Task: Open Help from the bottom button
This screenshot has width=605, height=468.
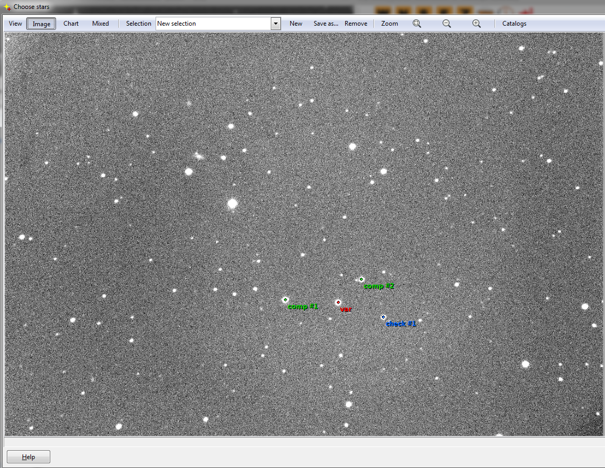Action: pos(29,457)
